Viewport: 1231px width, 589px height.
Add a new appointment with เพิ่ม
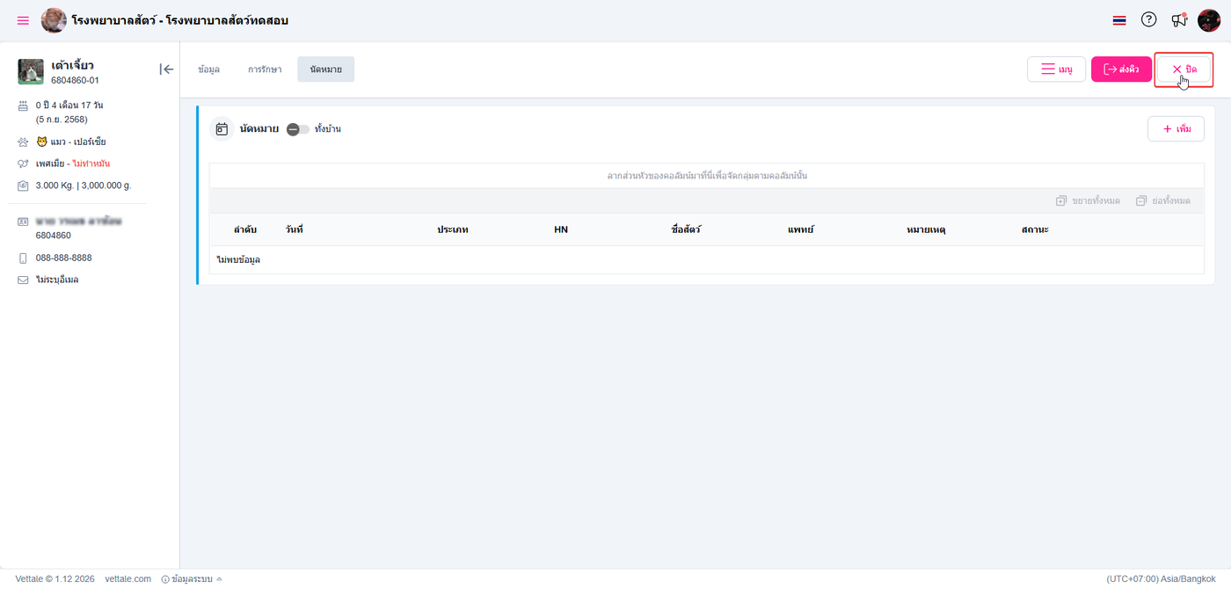tap(1176, 128)
